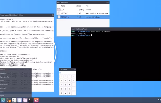Select the LICENSE file icon
The height and width of the screenshot is (103, 161).
(59, 13)
